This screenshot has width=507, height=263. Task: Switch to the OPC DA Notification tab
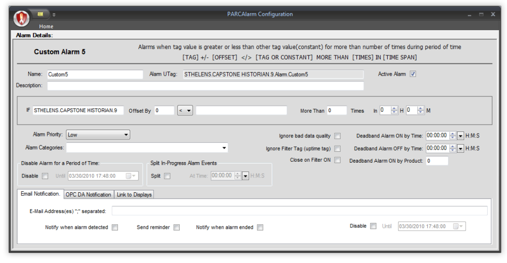88,194
